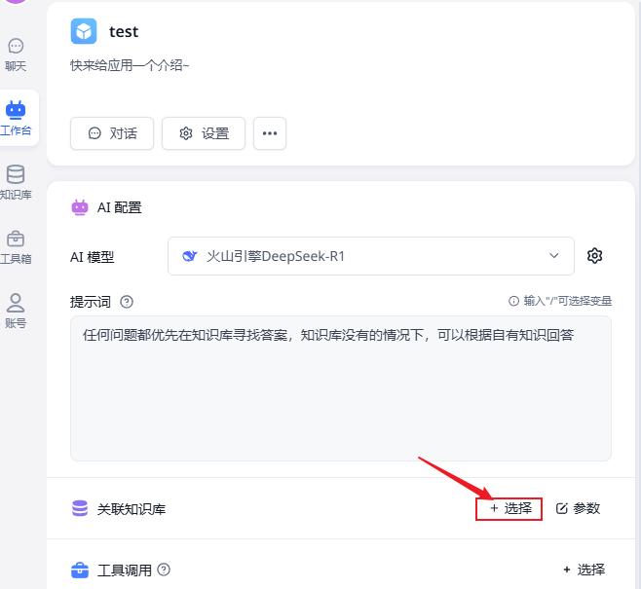Click the help icon beside 提示词
This screenshot has height=589, width=641.
pos(127,302)
